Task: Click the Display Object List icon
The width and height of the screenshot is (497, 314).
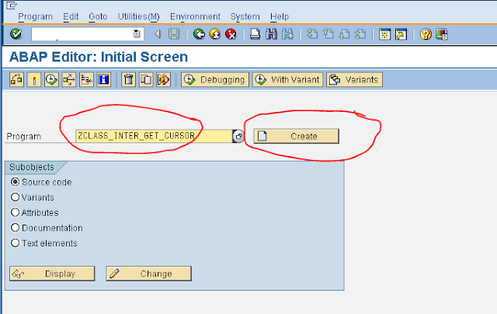Action: pyautogui.click(x=86, y=79)
